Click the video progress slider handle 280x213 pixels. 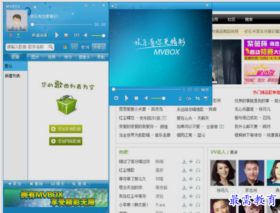pyautogui.click(x=114, y=89)
